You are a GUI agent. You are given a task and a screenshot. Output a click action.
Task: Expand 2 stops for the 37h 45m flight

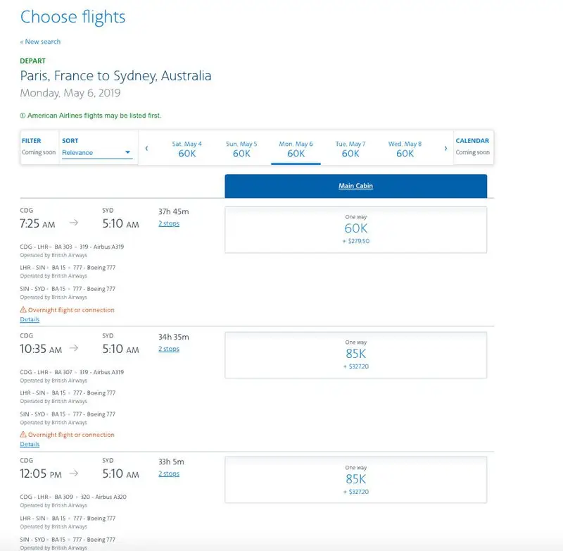[x=169, y=223]
